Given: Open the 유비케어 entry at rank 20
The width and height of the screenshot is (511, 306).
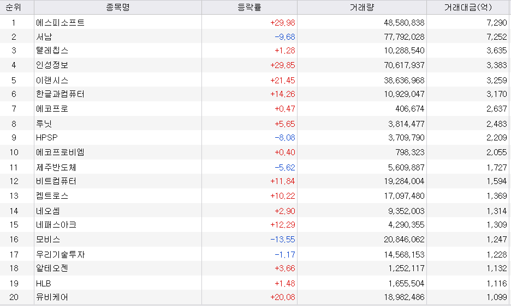Looking at the screenshot, I should 52,297.
